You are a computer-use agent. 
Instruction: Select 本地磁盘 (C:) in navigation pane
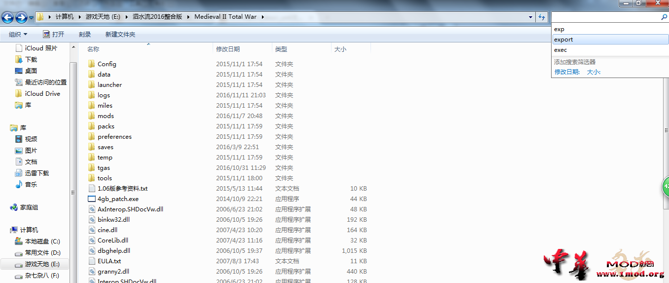click(42, 242)
